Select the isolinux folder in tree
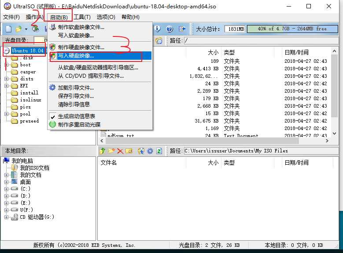 click(30, 100)
